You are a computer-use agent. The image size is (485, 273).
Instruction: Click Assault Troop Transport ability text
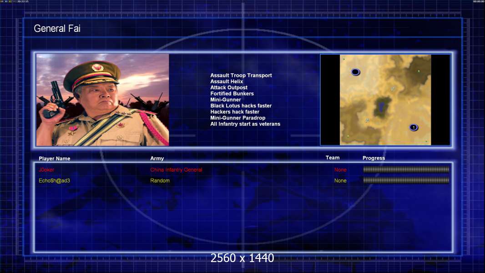[x=241, y=76]
